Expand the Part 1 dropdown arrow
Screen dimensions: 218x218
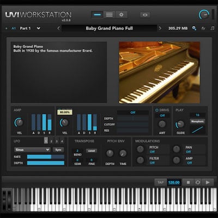point(39,28)
